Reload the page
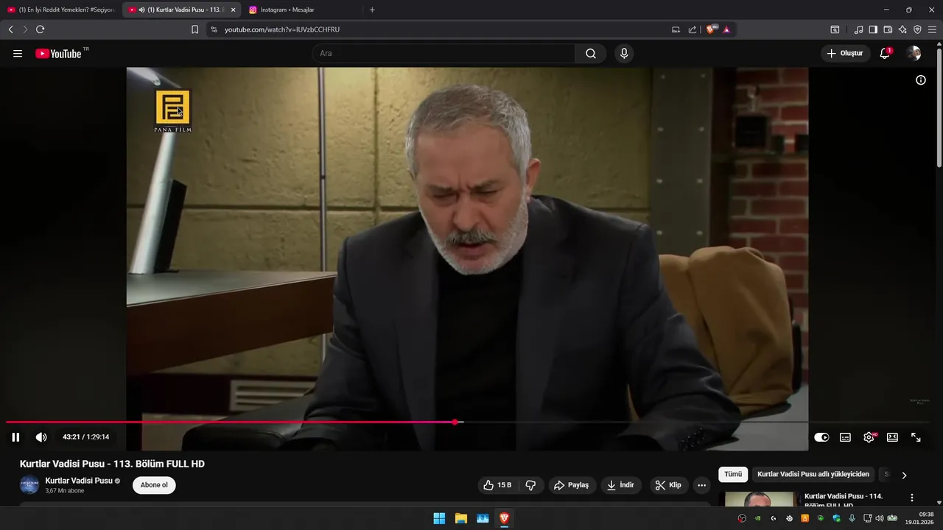Viewport: 943px width, 530px height. pos(41,29)
